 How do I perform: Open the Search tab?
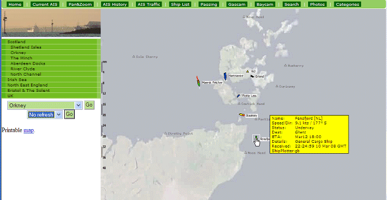click(292, 4)
